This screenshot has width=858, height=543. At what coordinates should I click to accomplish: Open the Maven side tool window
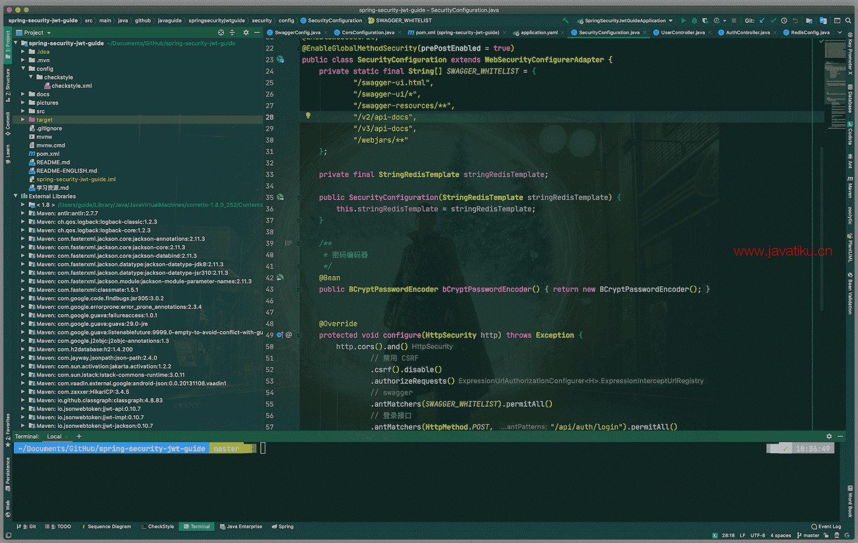click(x=850, y=187)
